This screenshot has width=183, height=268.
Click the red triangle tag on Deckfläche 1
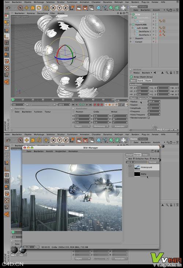click(x=160, y=31)
